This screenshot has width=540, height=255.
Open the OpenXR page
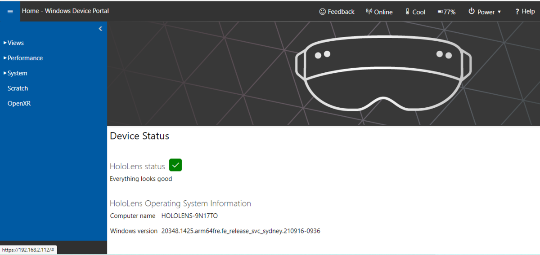[x=19, y=104]
